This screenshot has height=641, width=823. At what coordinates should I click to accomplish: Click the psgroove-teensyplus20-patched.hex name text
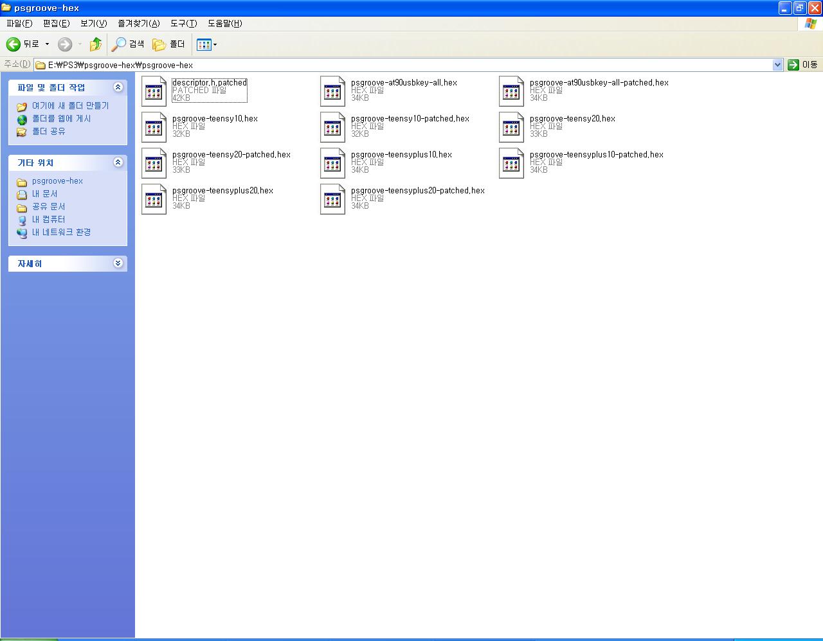[418, 191]
